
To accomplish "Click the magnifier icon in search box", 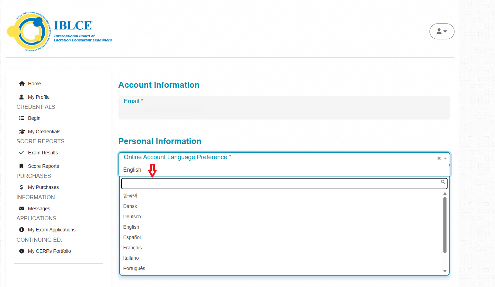I will tap(443, 182).
